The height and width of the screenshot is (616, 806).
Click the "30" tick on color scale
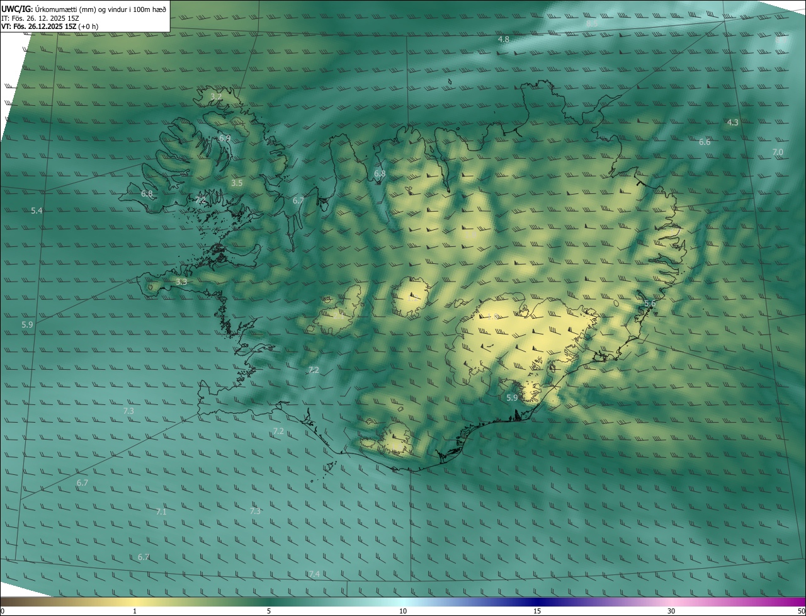pos(671,611)
